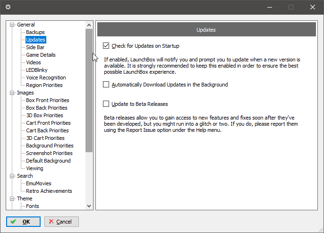
Task: Click the red X icon on Cancel
Action: (x=51, y=222)
